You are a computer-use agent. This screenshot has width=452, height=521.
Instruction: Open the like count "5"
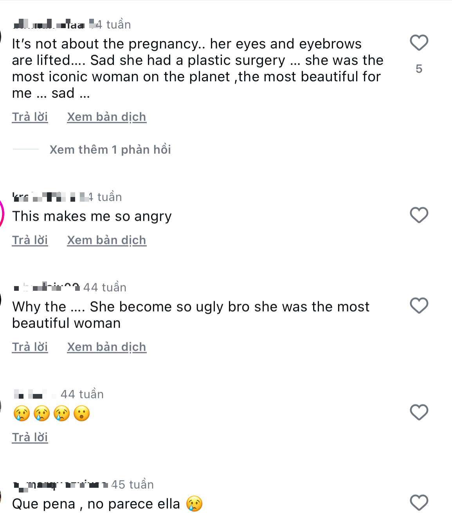click(419, 69)
